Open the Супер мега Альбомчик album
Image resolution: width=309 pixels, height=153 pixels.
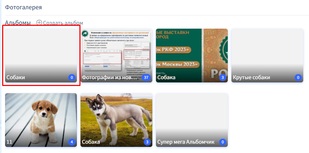tap(192, 120)
